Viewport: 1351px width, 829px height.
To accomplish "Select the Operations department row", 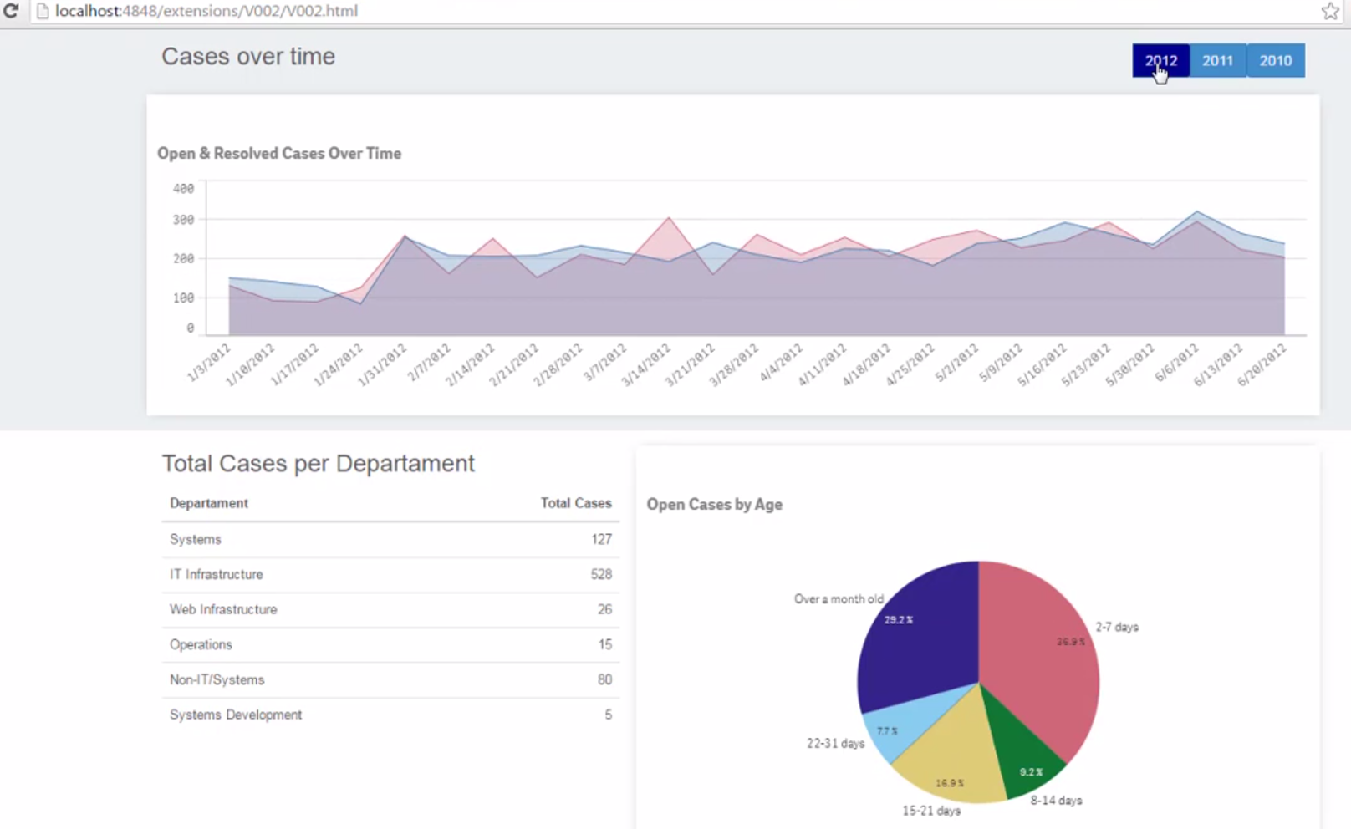I will (x=390, y=644).
